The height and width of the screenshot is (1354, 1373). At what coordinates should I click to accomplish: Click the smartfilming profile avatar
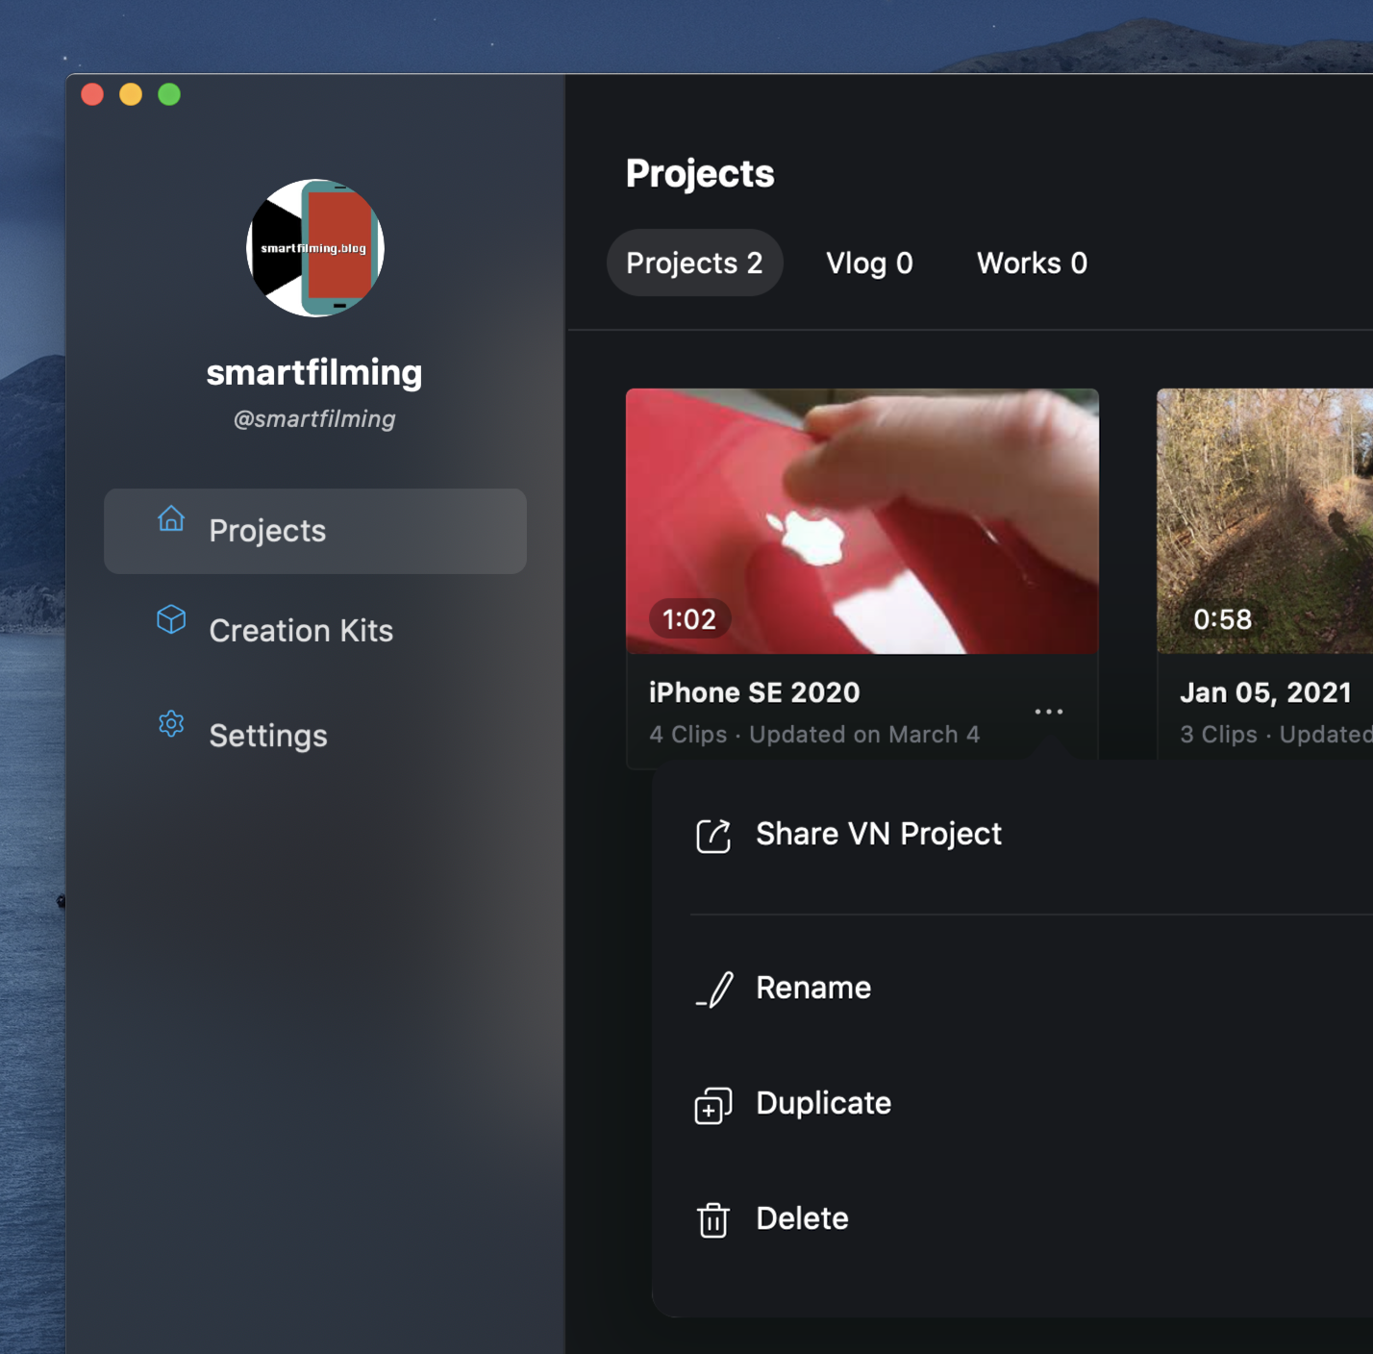point(315,248)
